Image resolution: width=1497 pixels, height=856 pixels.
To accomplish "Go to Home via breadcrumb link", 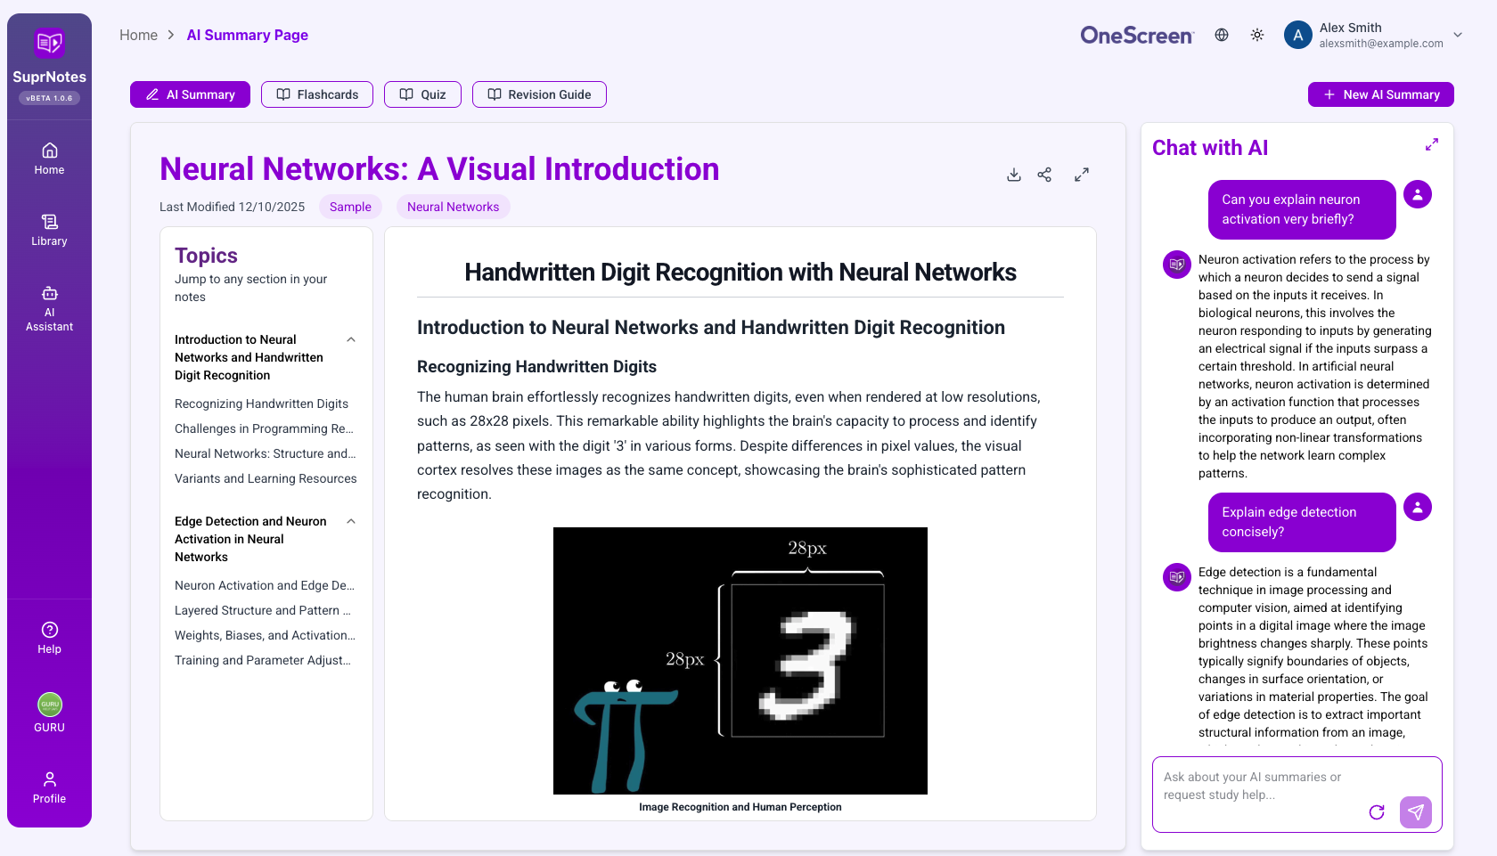I will tap(138, 35).
